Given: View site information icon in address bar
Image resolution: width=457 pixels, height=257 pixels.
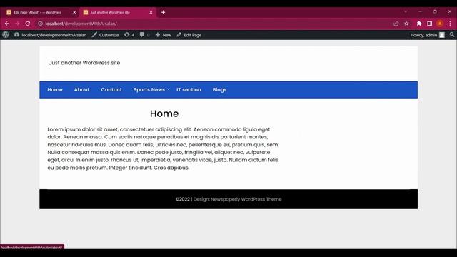Looking at the screenshot, I should click(40, 24).
